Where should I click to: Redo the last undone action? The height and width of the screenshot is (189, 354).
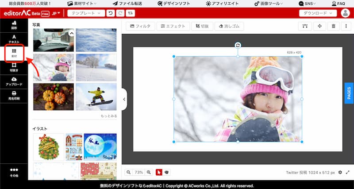point(120,13)
